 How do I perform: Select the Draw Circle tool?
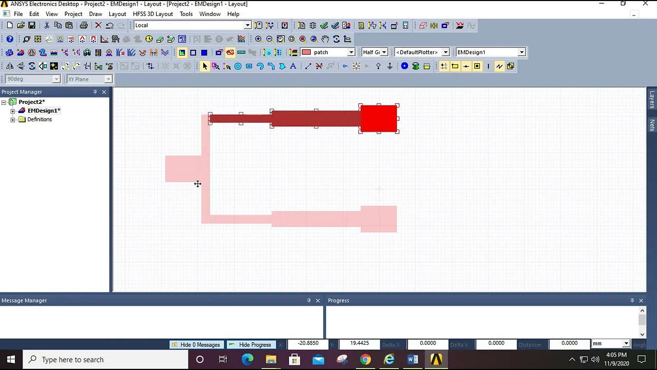pos(238,66)
